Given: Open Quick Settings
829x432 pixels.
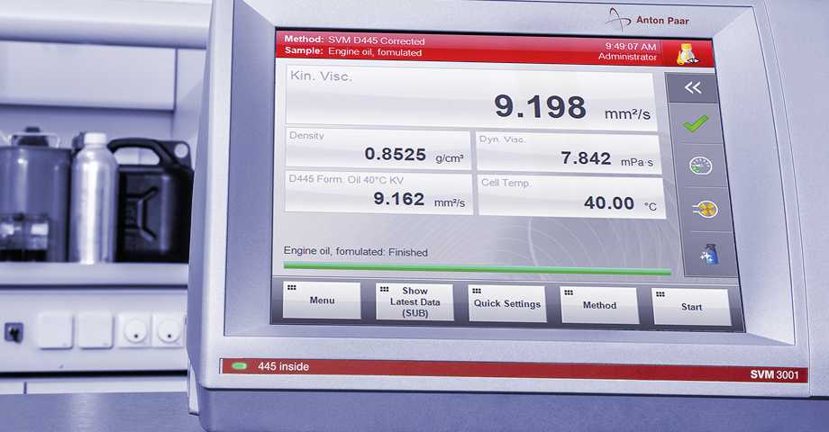Looking at the screenshot, I should click(x=506, y=304).
